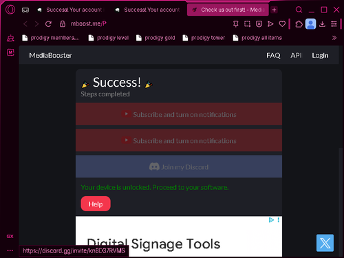Click the AdChoices triangle icon
Screen dimensions: 344x258
[271, 220]
